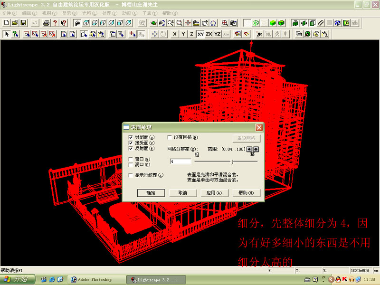
Task: Click the stacked layers icon
Action: point(299,34)
